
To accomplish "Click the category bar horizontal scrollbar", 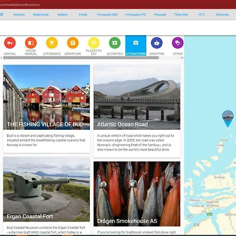I will [x=81, y=58].
